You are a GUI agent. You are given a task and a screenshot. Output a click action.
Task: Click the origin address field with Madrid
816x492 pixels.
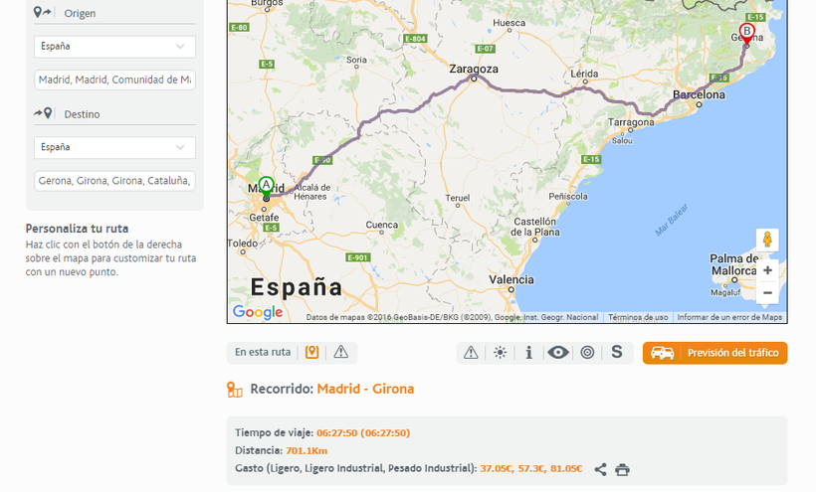(114, 80)
